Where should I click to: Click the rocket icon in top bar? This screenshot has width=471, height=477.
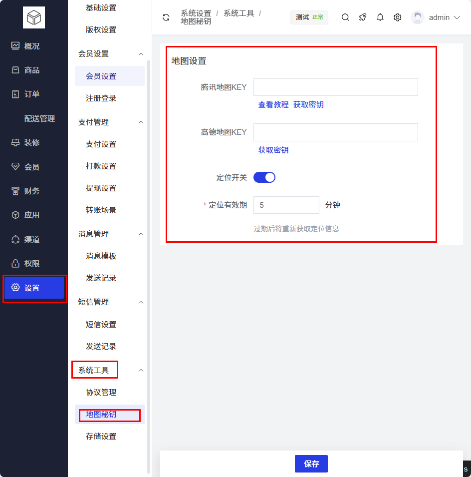[x=363, y=17]
